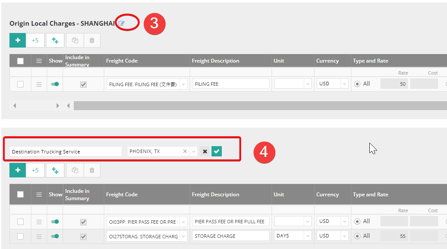Uncheck Include in Summary for STORAGE CHARGE
Viewport: 447px width, 249px height.
tap(83, 236)
